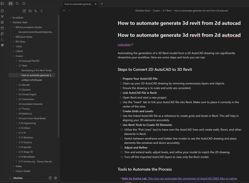
Task: Toggle the left sidebar collapse icon
Action: (x=2, y=4)
